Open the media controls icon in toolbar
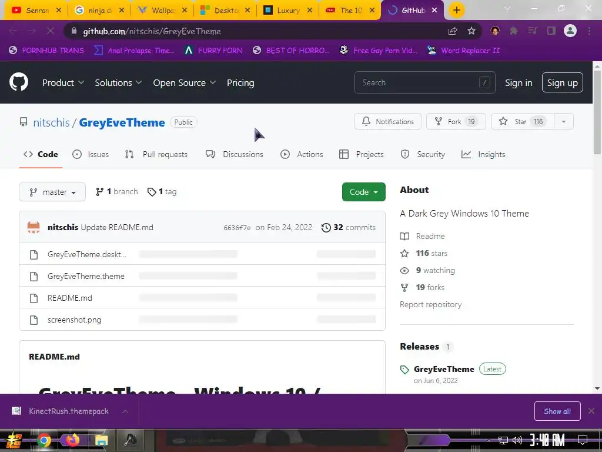 point(532,31)
